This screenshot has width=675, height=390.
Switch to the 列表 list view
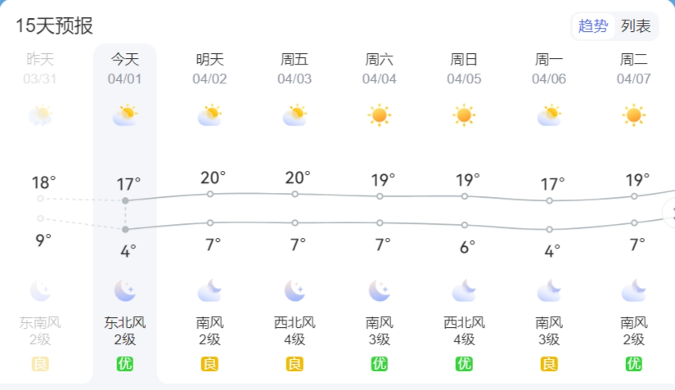coord(636,26)
